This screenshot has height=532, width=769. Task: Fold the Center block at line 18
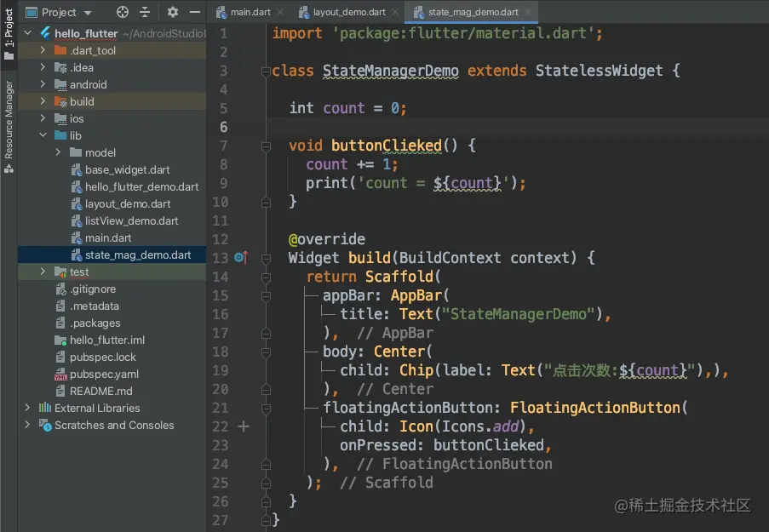coord(266,352)
